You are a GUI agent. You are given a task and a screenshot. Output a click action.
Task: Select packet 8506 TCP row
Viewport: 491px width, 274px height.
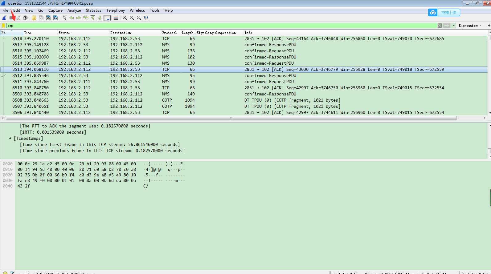(244, 112)
